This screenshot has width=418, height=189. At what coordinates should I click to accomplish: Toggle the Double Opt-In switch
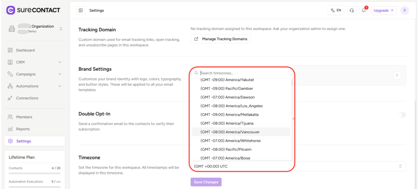coord(401,115)
